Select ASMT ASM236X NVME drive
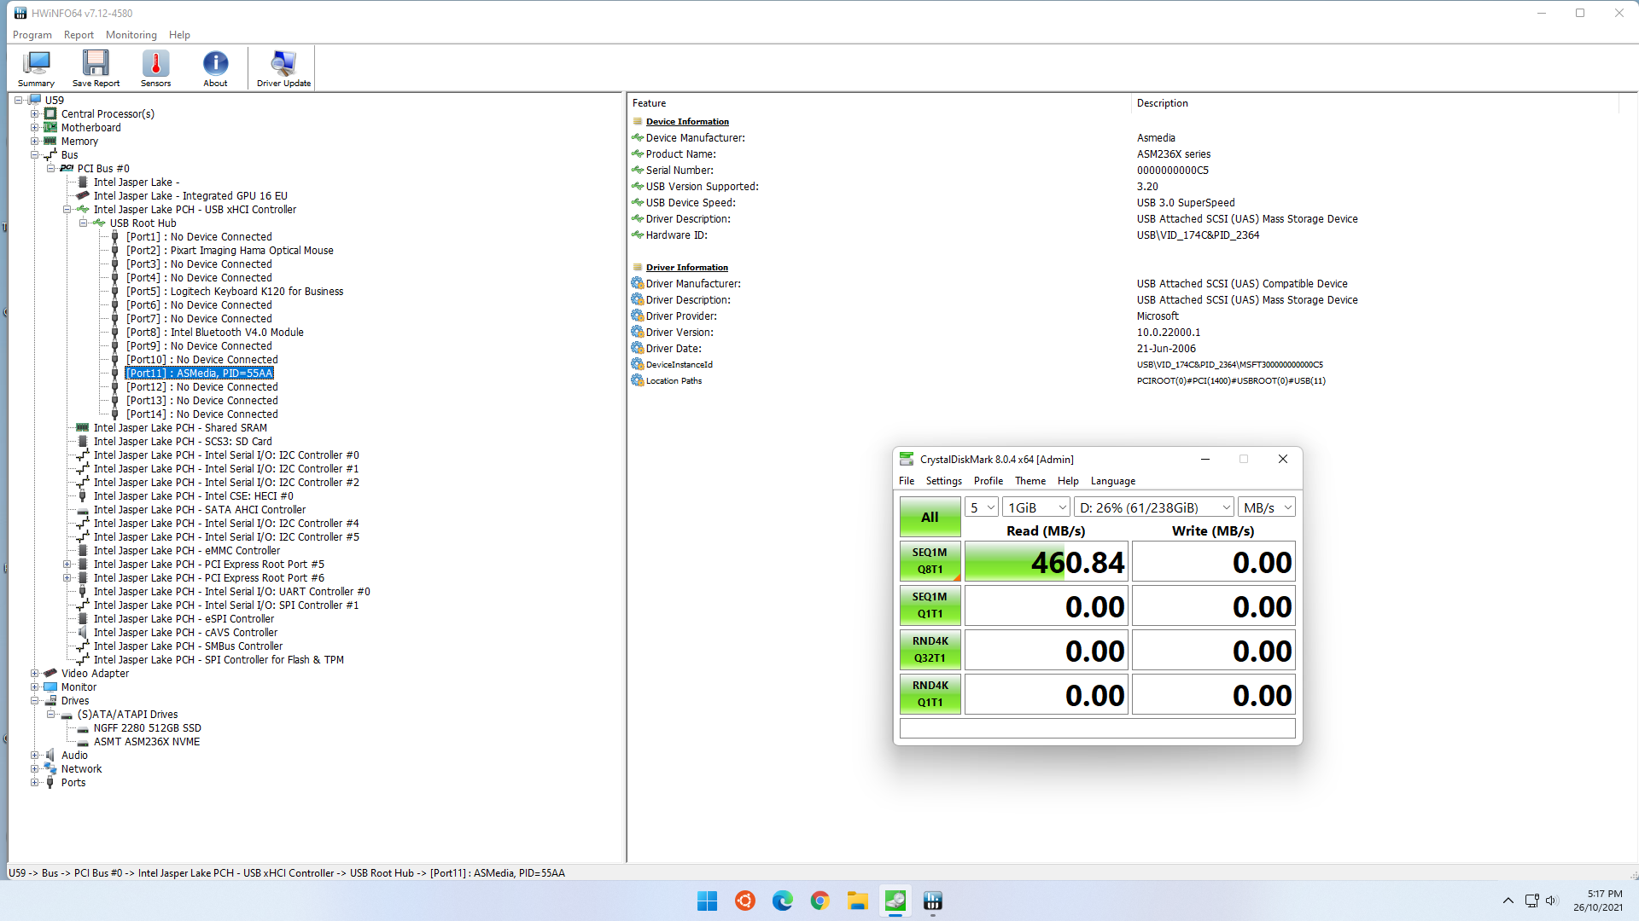Image resolution: width=1639 pixels, height=921 pixels. coord(147,742)
